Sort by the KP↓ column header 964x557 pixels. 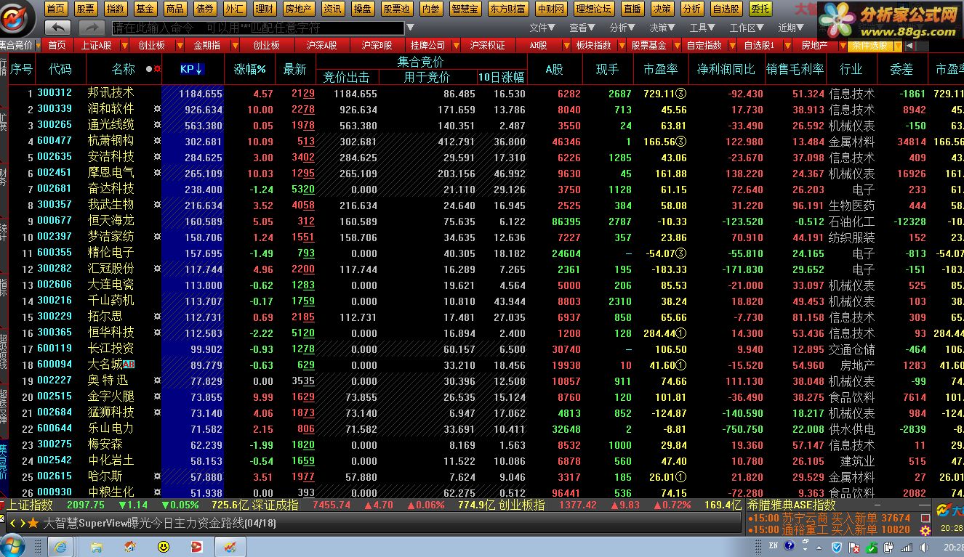click(x=192, y=69)
